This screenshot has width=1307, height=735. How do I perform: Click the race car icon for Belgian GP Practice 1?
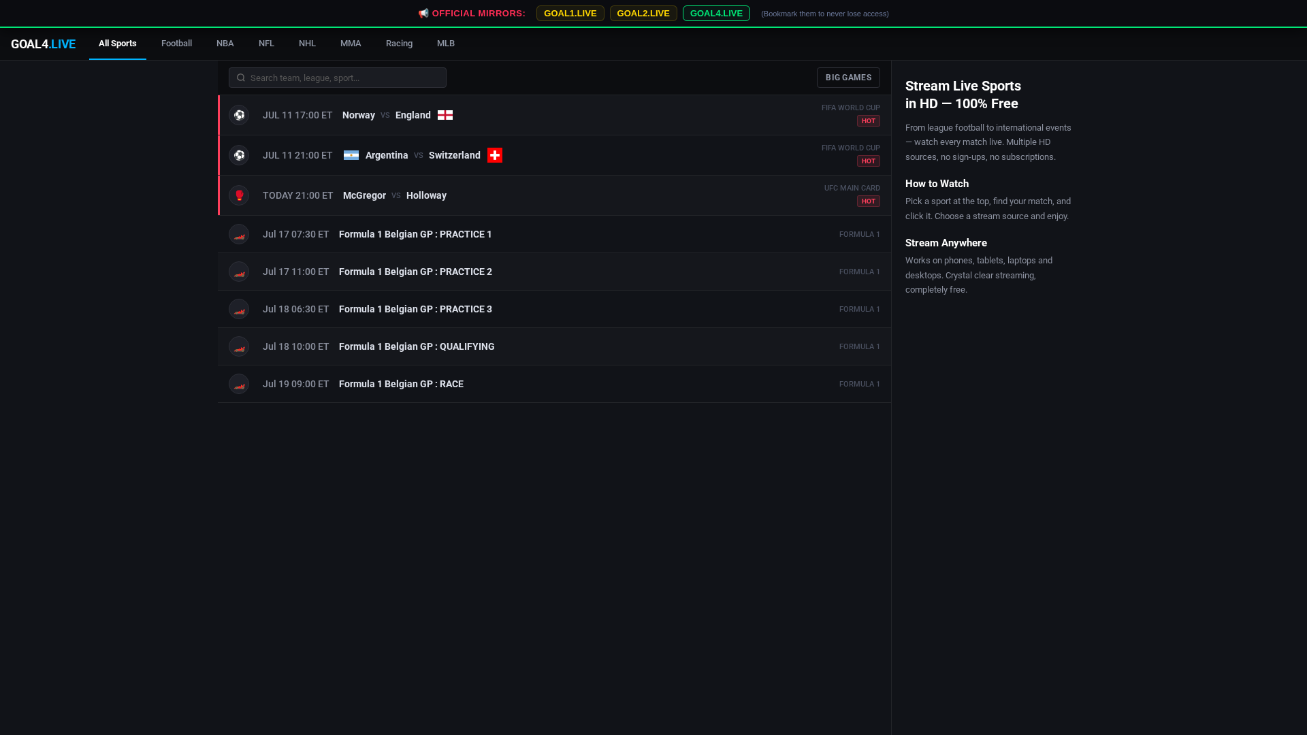click(239, 234)
